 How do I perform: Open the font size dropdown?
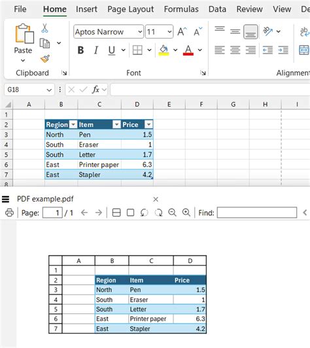(169, 32)
